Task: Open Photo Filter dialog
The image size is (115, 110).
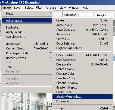Action: click(82, 92)
